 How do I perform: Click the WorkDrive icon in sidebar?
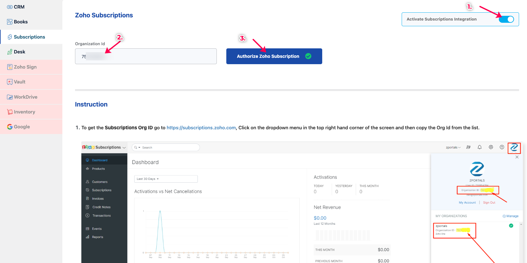(10, 97)
